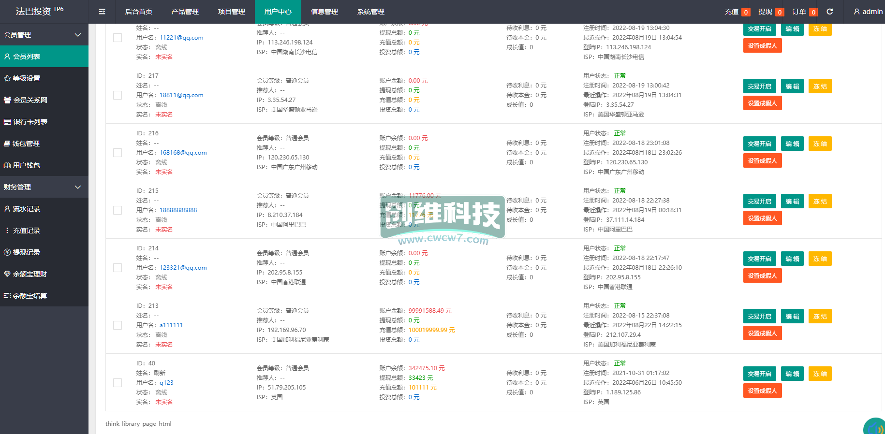Image resolution: width=885 pixels, height=434 pixels.
Task: Freeze the account of user q123
Action: click(820, 374)
